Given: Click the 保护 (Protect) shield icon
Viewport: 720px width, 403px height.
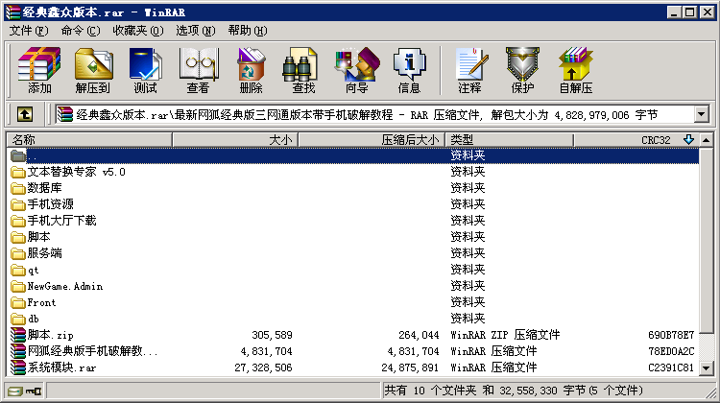Looking at the screenshot, I should (x=522, y=70).
